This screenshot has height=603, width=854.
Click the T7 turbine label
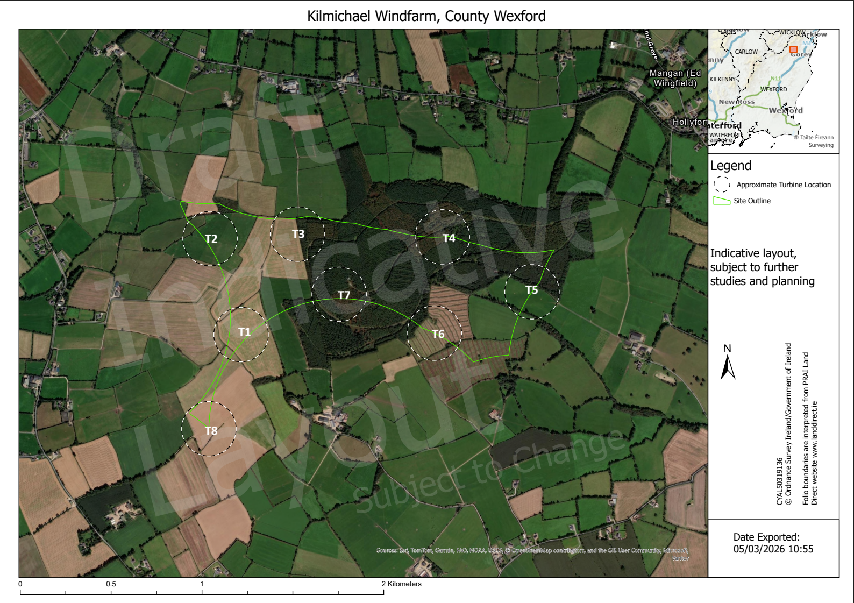pos(344,295)
